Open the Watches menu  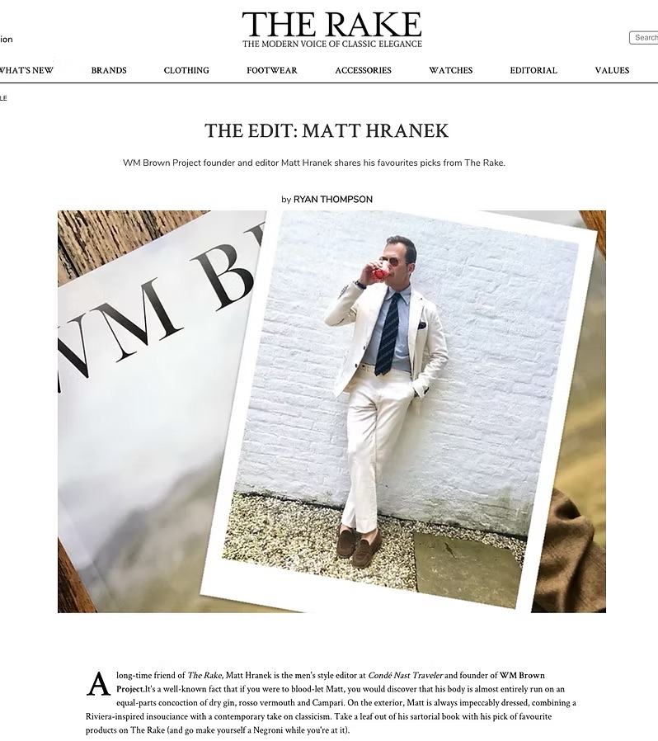[x=451, y=70]
